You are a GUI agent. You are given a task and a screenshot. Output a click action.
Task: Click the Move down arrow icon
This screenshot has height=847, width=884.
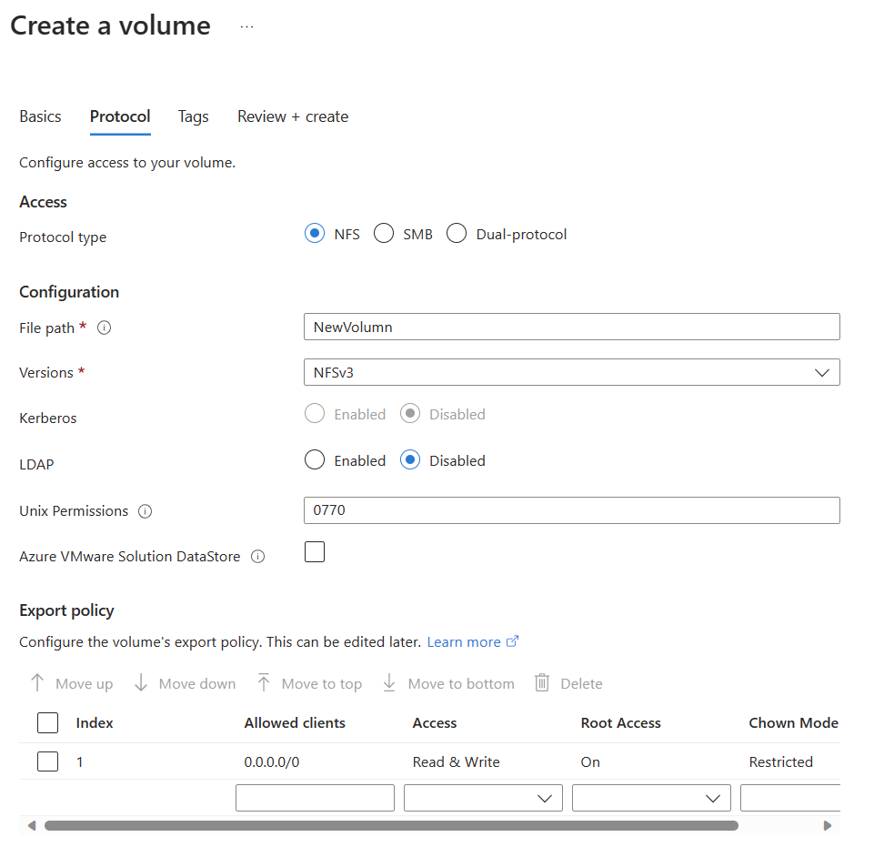coord(141,683)
